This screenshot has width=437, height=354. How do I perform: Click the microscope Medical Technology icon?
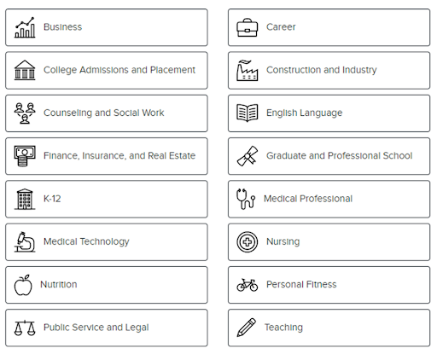click(25, 242)
